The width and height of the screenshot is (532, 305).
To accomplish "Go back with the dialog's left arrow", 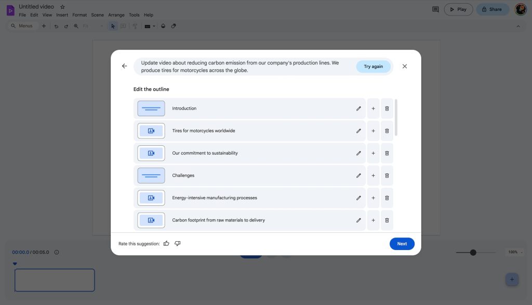I will coord(124,66).
